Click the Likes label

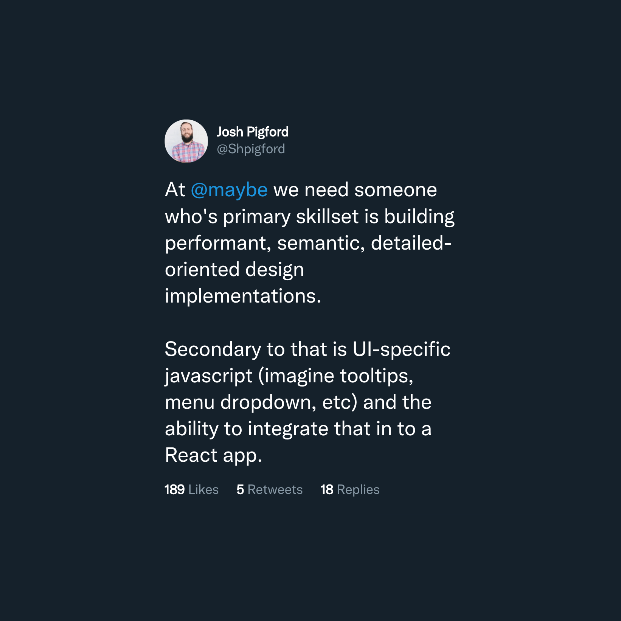coord(203,489)
